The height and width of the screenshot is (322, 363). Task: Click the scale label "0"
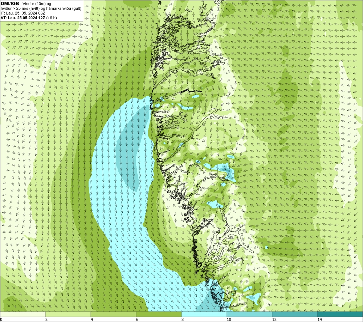click(x=1, y=319)
